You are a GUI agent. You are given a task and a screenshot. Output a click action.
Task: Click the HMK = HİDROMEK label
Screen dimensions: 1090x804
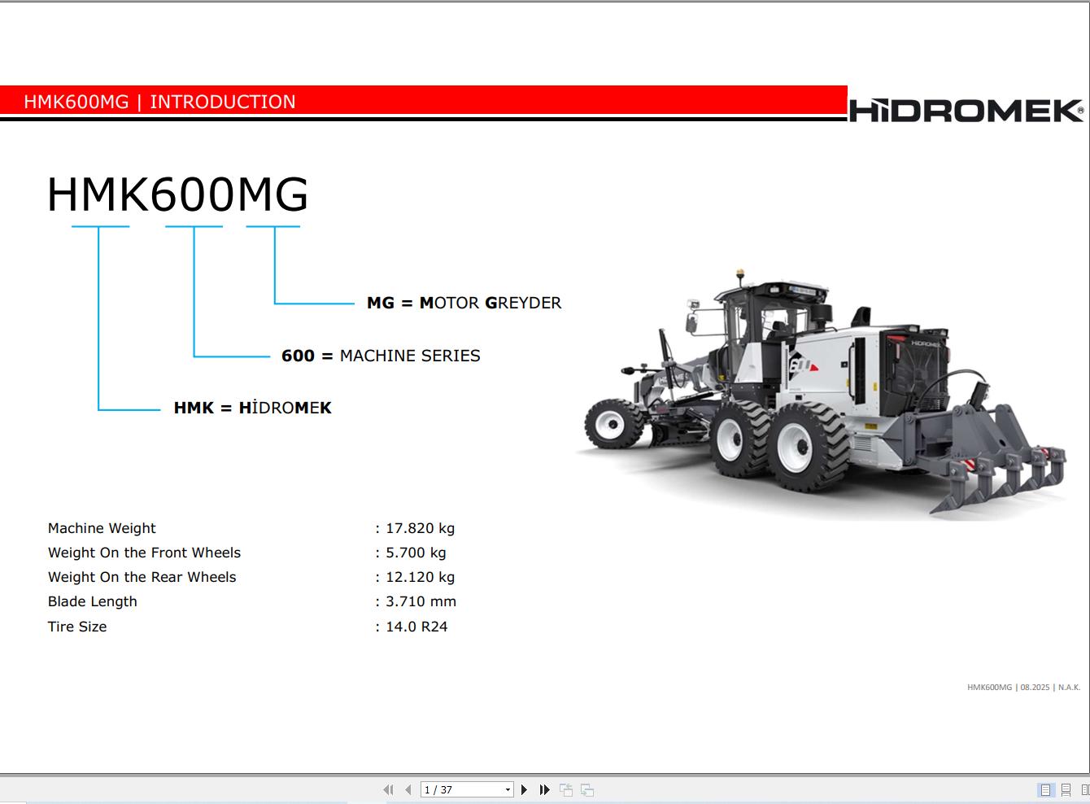[252, 408]
